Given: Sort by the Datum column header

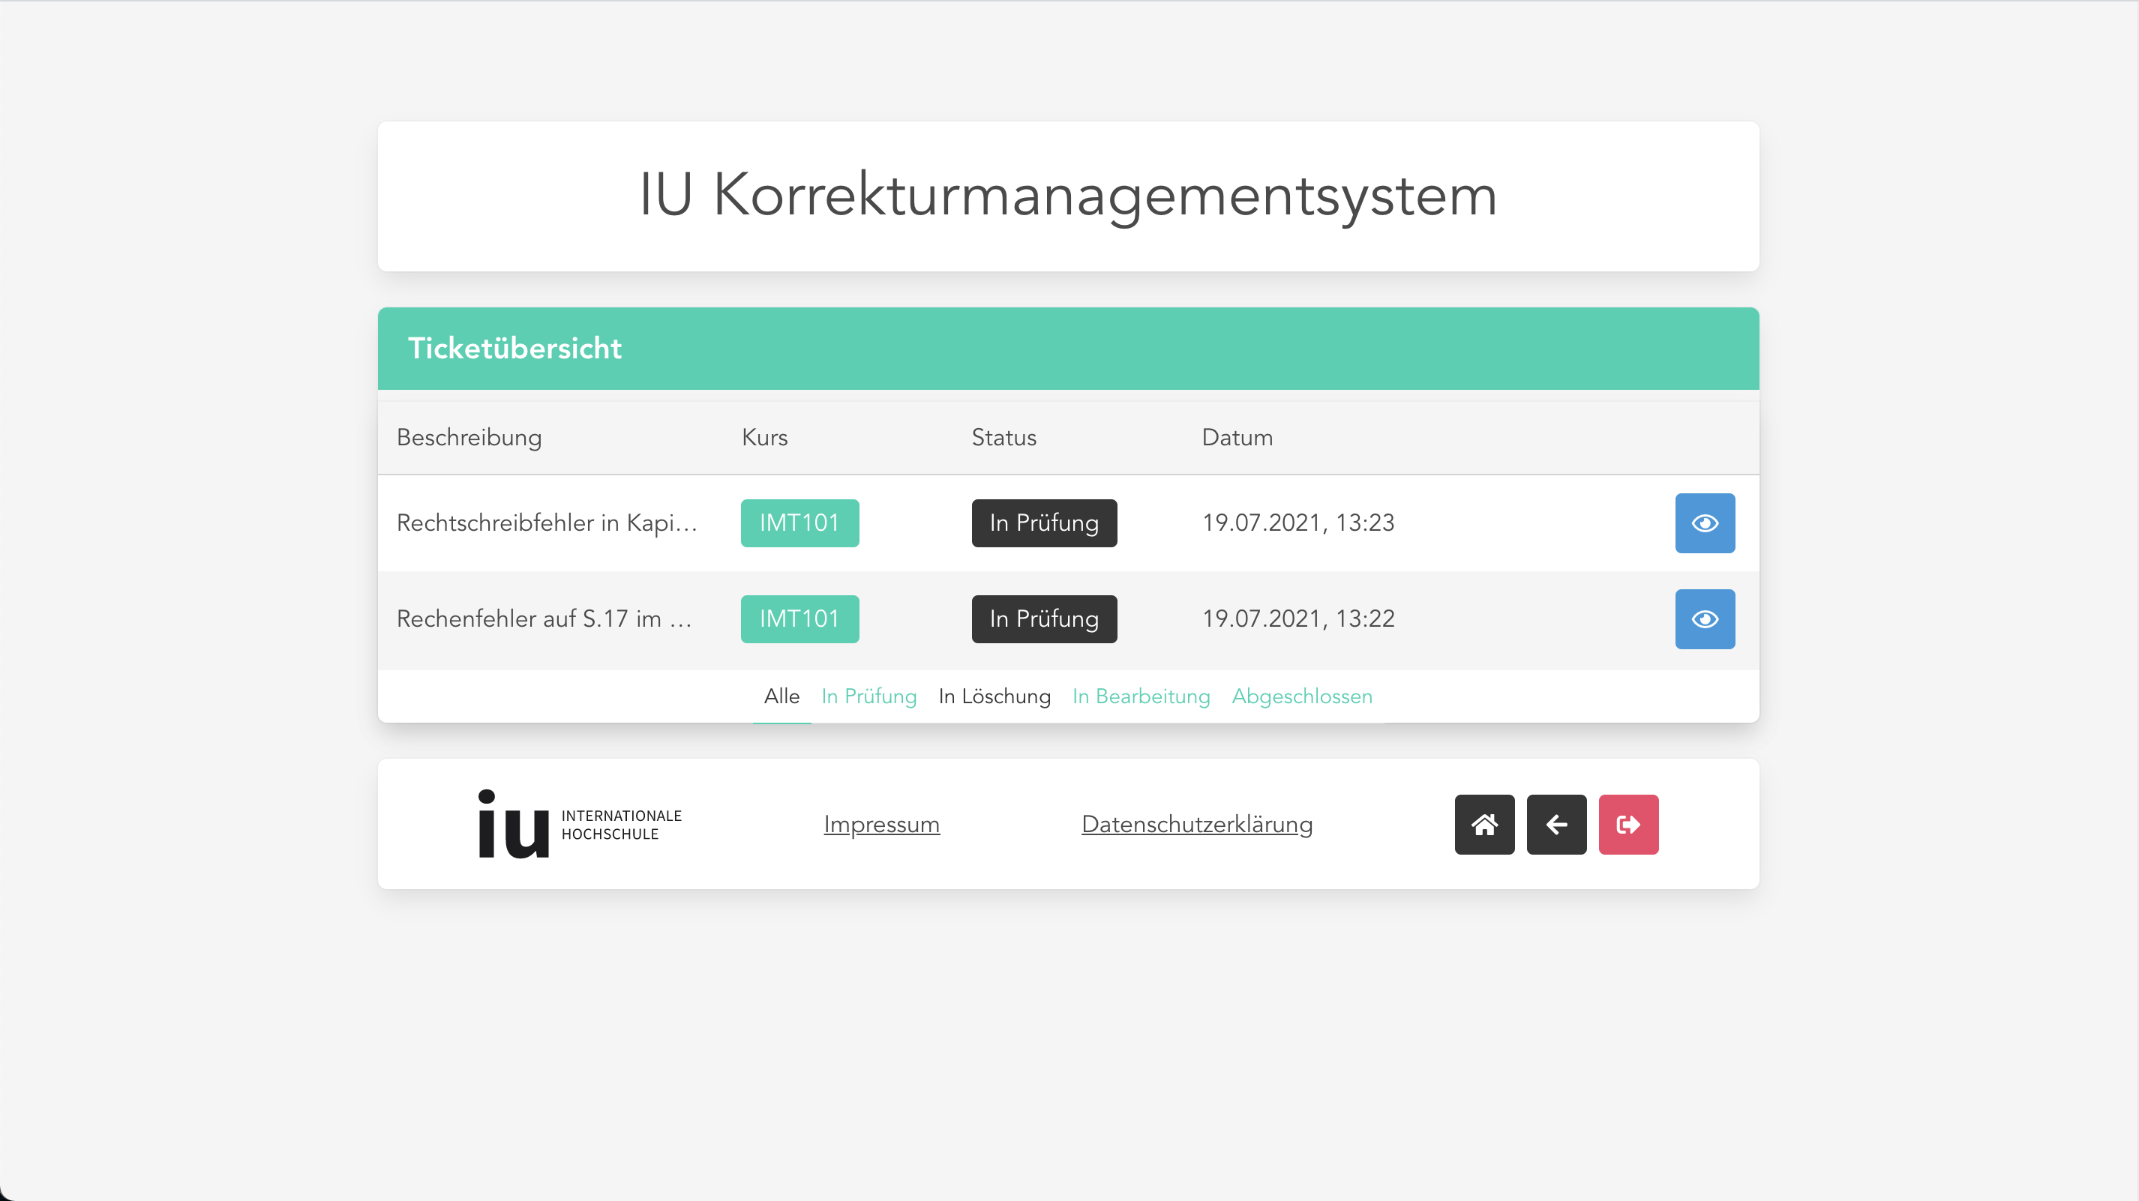Looking at the screenshot, I should [x=1237, y=437].
